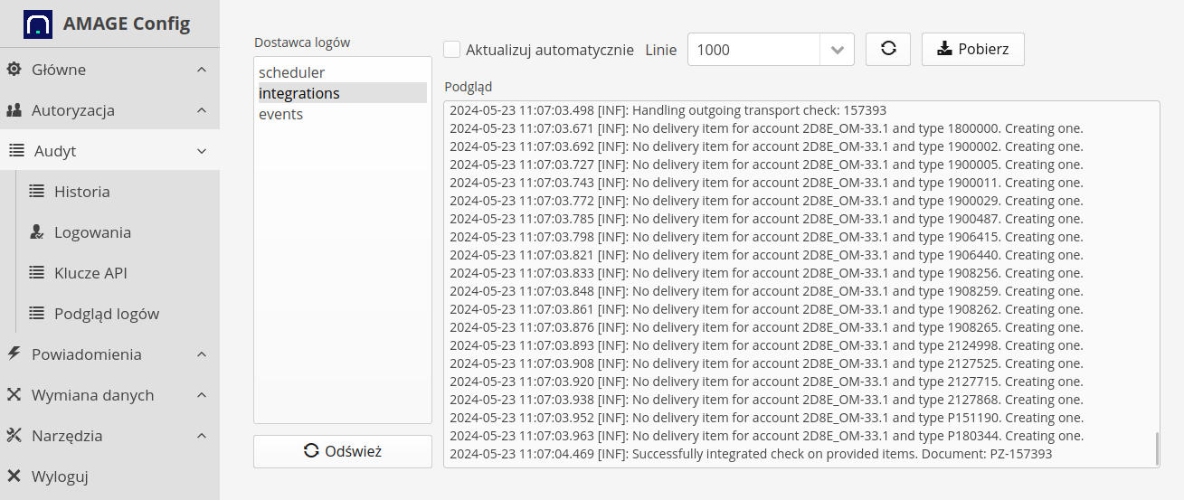Click the log preview vertical scrollbar
The width and height of the screenshot is (1184, 500).
(x=1155, y=448)
